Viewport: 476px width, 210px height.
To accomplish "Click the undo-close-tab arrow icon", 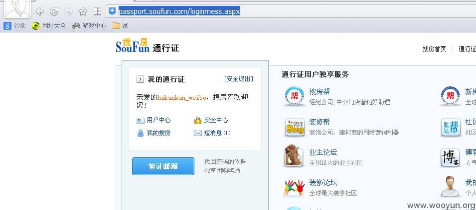I will click(x=69, y=11).
